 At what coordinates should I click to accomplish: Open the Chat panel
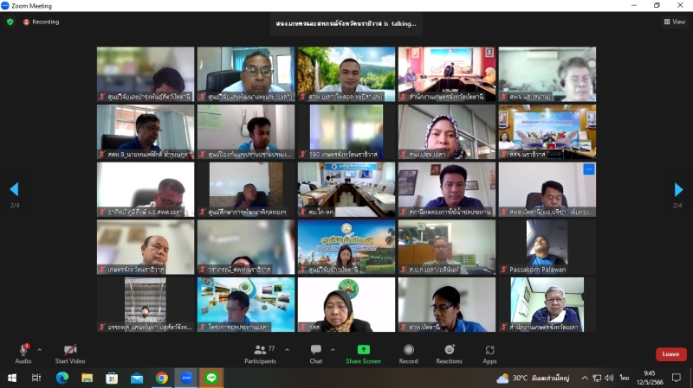pyautogui.click(x=316, y=353)
